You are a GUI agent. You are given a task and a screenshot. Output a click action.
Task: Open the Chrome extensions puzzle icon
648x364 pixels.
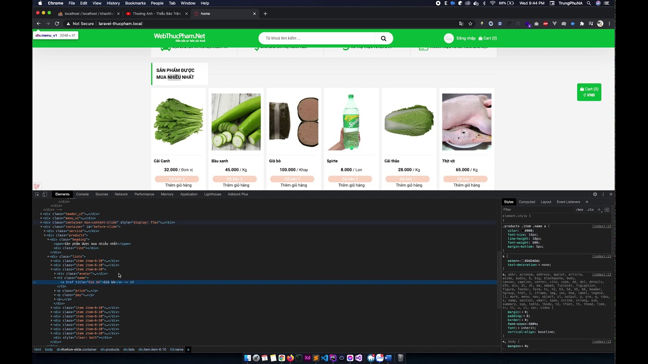click(582, 24)
